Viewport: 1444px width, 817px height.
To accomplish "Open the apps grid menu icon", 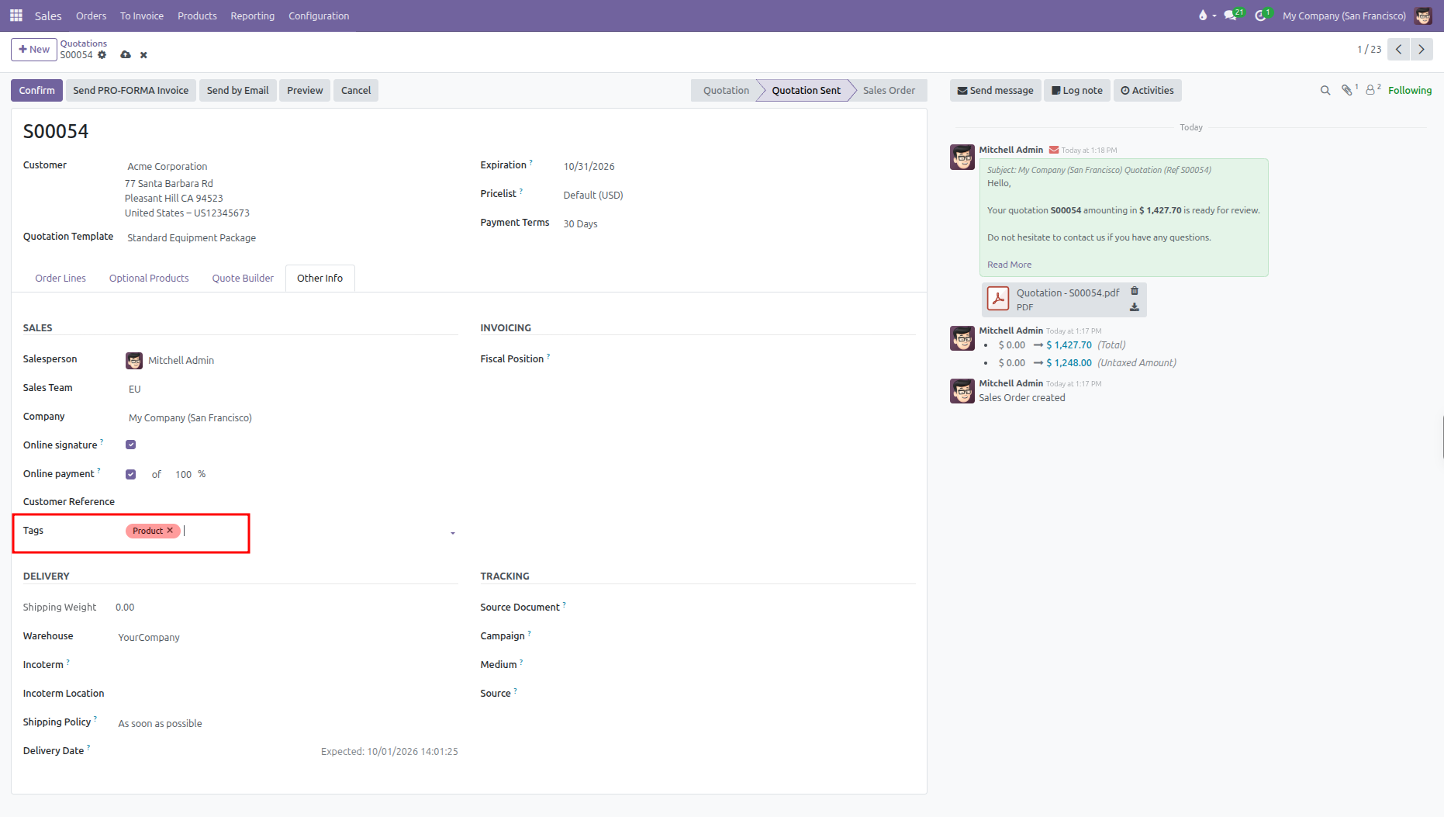I will coord(16,16).
